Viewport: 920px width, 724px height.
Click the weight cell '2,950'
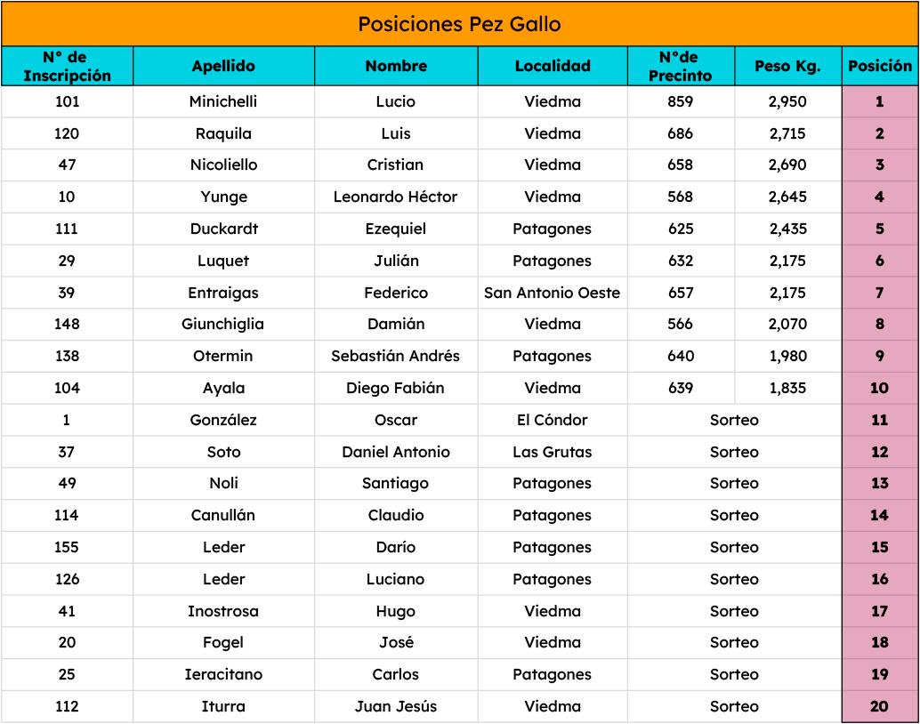(x=787, y=101)
